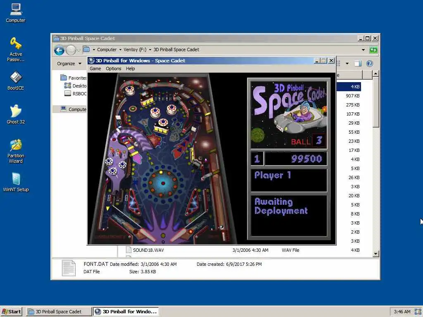Expand the arrow before Computer breadcrumb
The height and width of the screenshot is (317, 423).
[94, 50]
